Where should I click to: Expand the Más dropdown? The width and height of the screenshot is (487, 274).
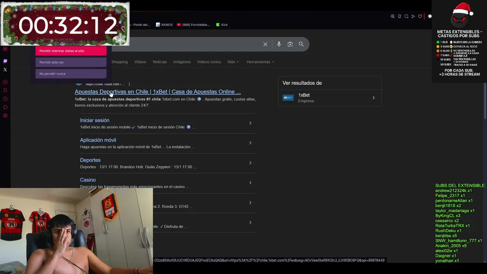click(233, 62)
